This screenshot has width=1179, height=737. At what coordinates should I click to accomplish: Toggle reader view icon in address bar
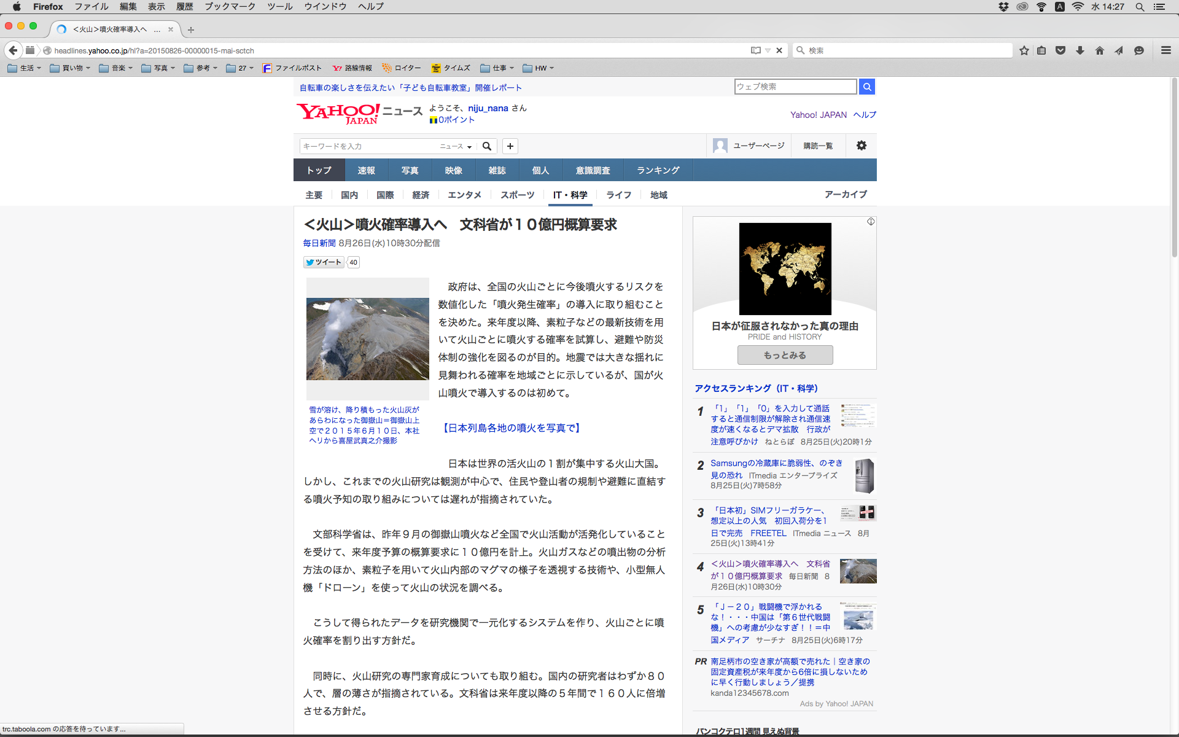click(x=756, y=50)
